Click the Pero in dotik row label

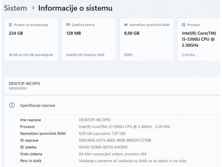point(31,161)
